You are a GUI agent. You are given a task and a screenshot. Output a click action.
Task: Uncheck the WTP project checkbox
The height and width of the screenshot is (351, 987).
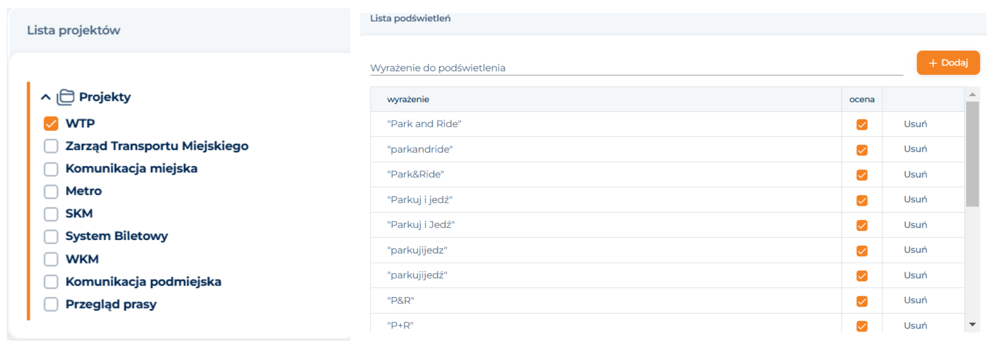click(x=51, y=124)
